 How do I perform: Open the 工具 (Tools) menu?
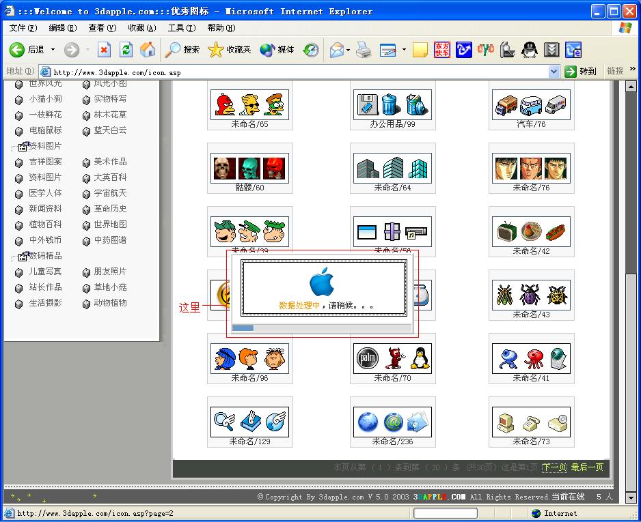pyautogui.click(x=181, y=28)
